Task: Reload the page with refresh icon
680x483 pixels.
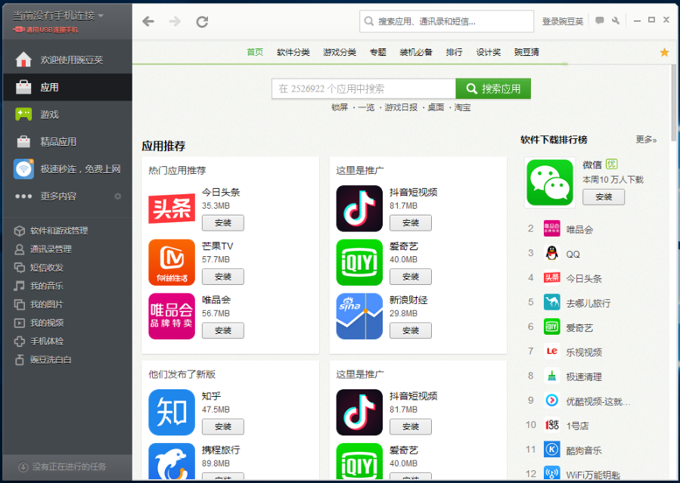Action: tap(202, 21)
